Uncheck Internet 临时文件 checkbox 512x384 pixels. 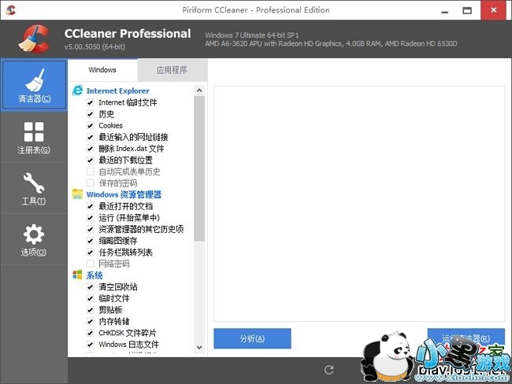click(x=90, y=102)
